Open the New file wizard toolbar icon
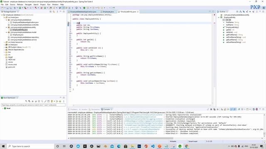The width and height of the screenshot is (266, 149). coord(2,8)
